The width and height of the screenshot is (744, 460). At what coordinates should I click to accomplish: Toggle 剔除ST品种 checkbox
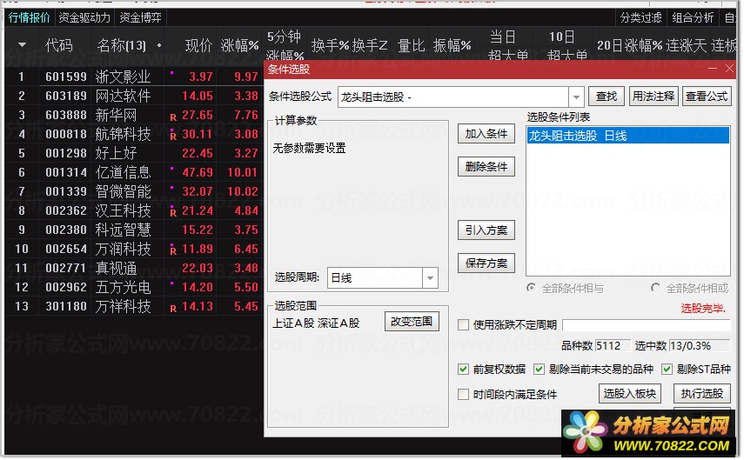click(667, 369)
